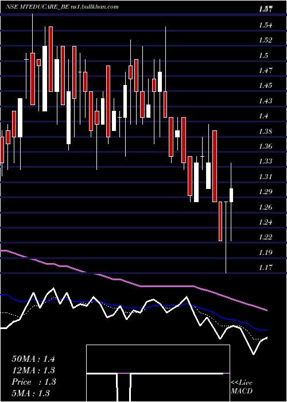Image resolution: width=287 pixels, height=402 pixels.
Task: Click the 1.38 price axis label
Action: [x=265, y=132]
